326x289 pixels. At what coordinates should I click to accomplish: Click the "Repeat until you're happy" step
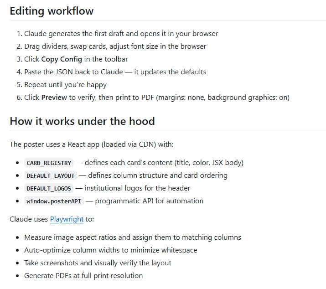65,85
